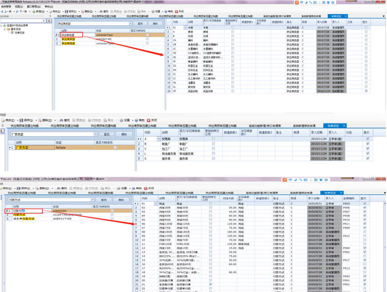Open dropdown arrow next to 设置 in top toolbar
The image size is (387, 292).
coord(162,12)
